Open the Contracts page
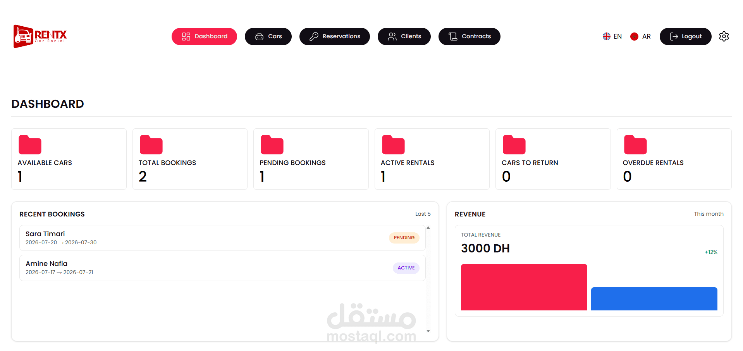The width and height of the screenshot is (743, 351). 470,36
